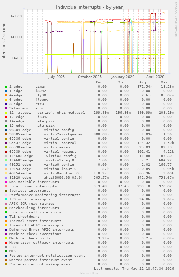Click the '8-edge rtc0' legend label
The image size is (179, 277).
click(x=27, y=104)
